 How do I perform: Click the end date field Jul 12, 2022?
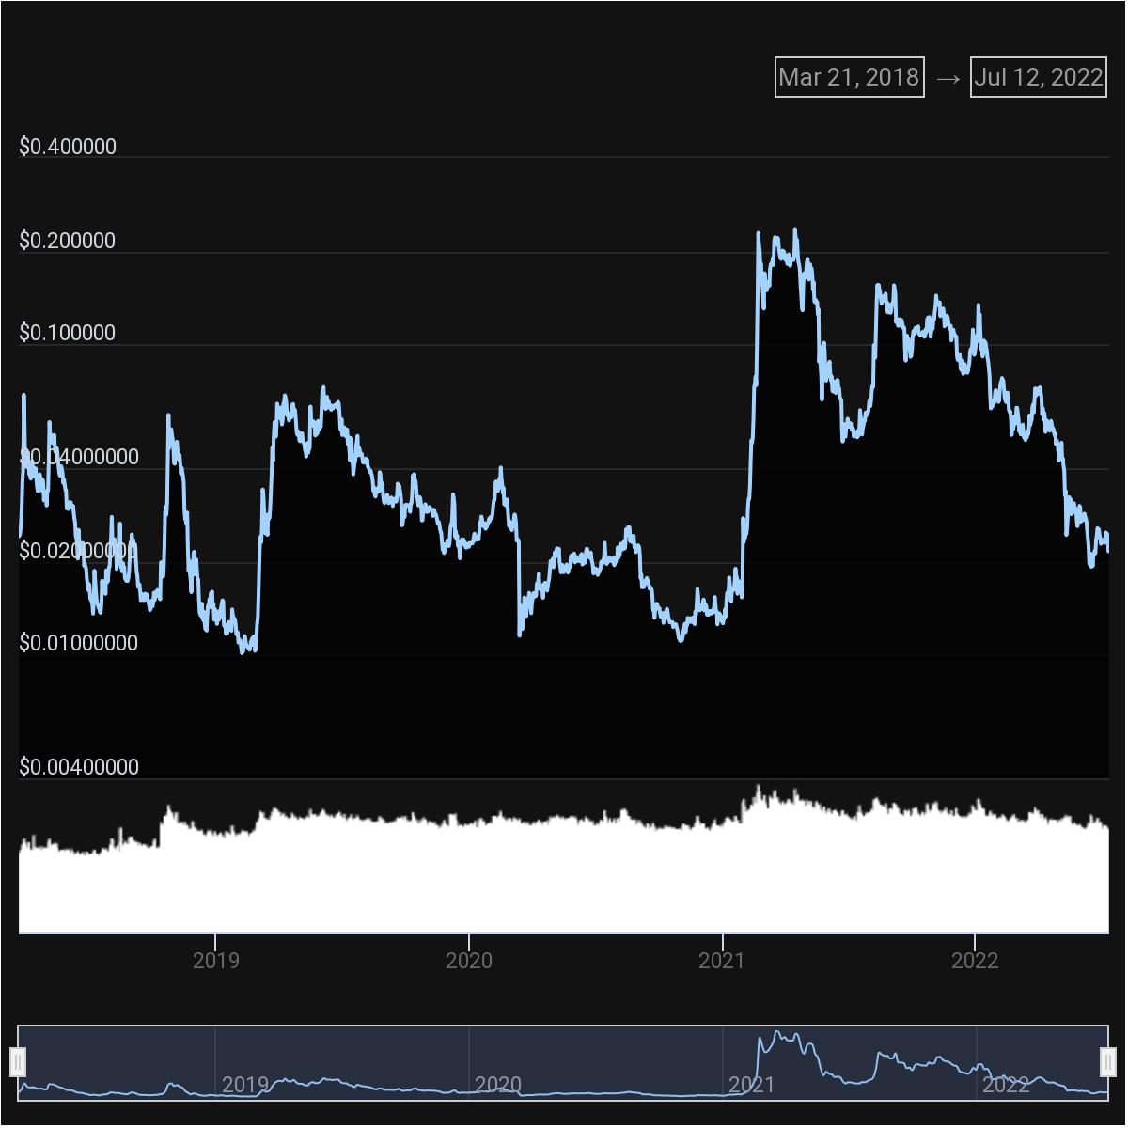click(x=1039, y=77)
